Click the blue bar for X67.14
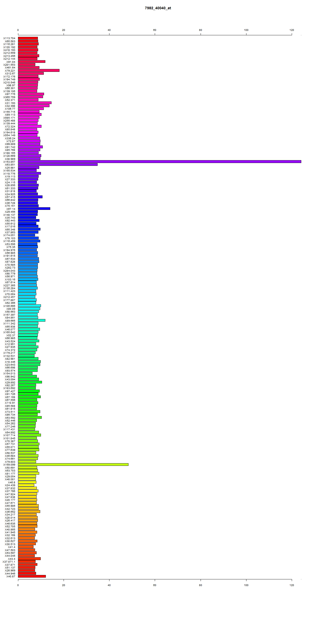 34,209
